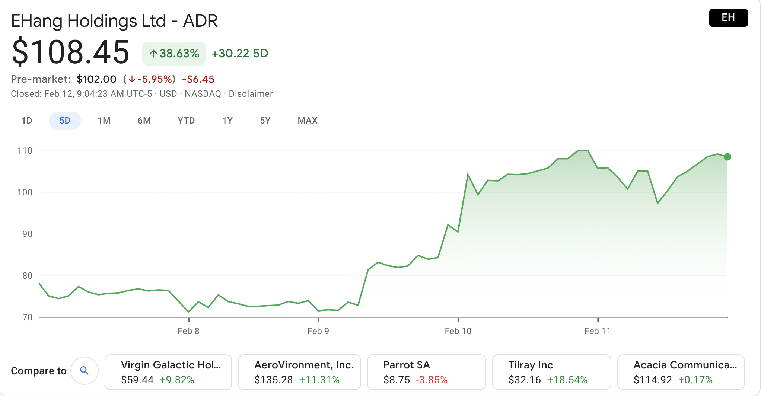Click the Feb 10 axis label
Viewport: 761px width, 396px height.
(458, 331)
